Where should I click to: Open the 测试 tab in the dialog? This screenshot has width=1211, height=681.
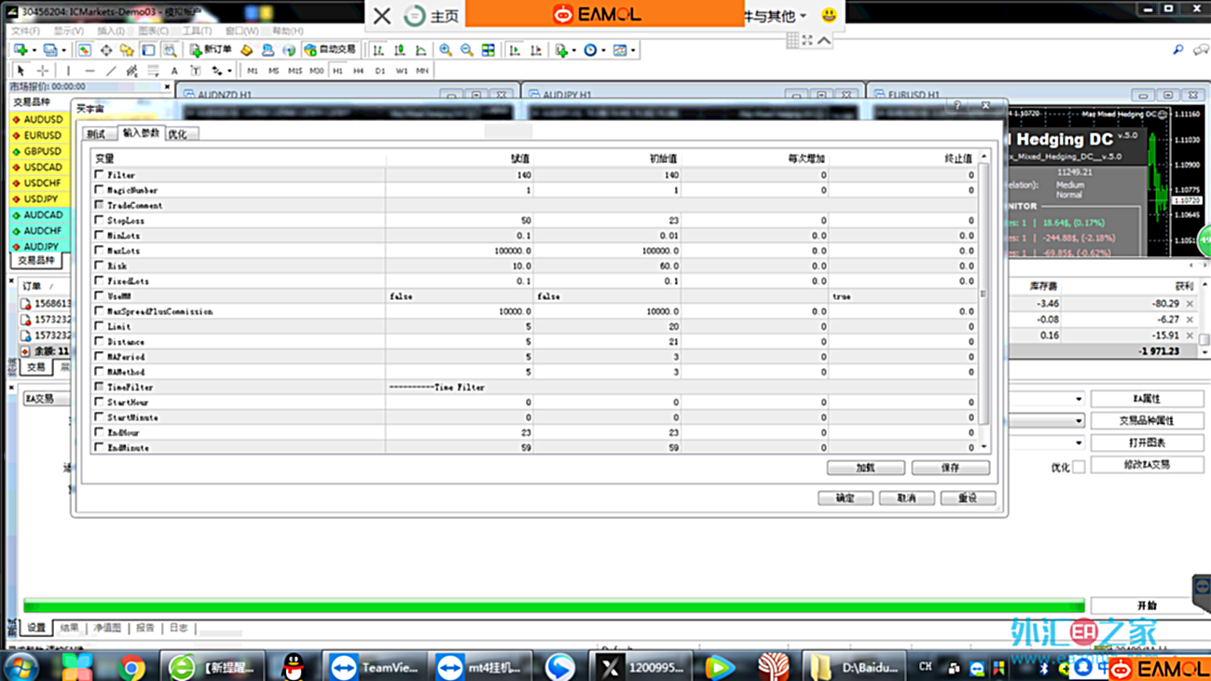(x=96, y=134)
